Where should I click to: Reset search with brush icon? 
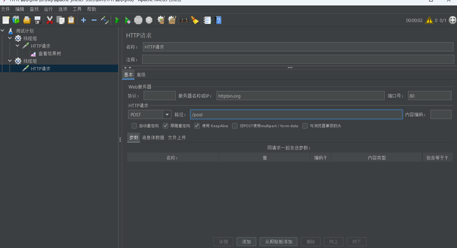[x=195, y=20]
